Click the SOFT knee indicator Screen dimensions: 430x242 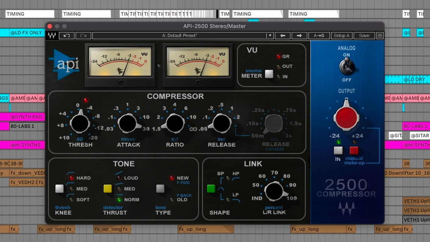click(71, 200)
